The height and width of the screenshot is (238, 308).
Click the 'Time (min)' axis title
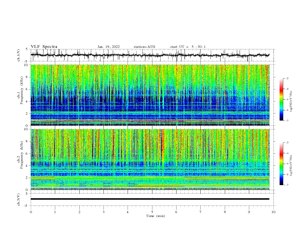(x=156, y=216)
